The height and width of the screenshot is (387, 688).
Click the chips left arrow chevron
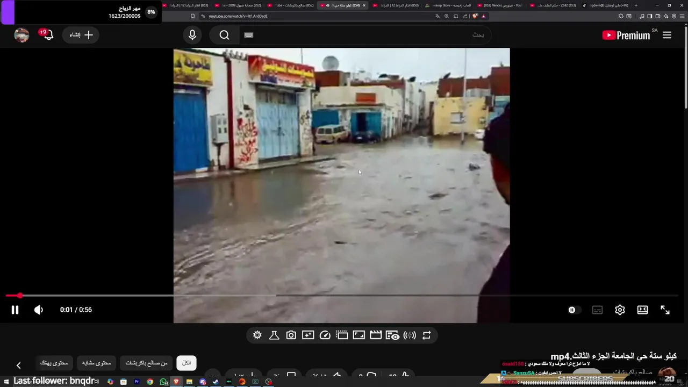pos(18,365)
